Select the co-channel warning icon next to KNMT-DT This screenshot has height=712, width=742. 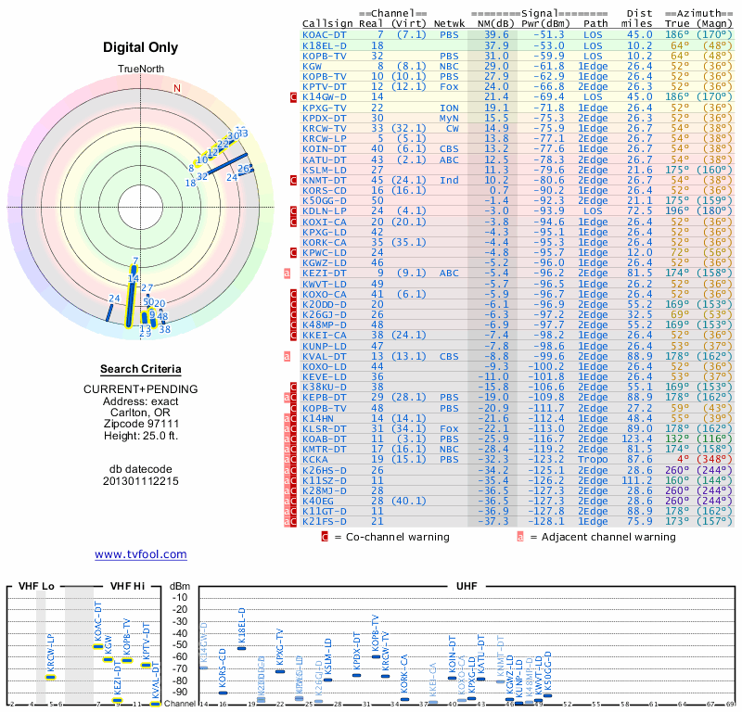tap(294, 180)
